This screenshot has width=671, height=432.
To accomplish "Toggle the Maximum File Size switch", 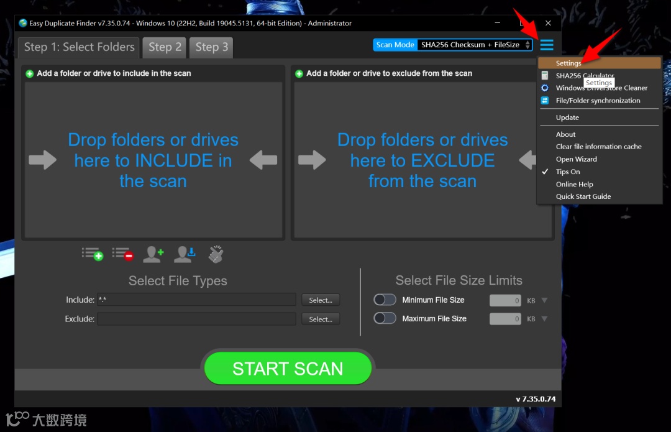I will coord(385,318).
